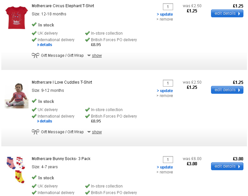Expand delivery details for Circus Elephant T-Shirt

pyautogui.click(x=45, y=45)
